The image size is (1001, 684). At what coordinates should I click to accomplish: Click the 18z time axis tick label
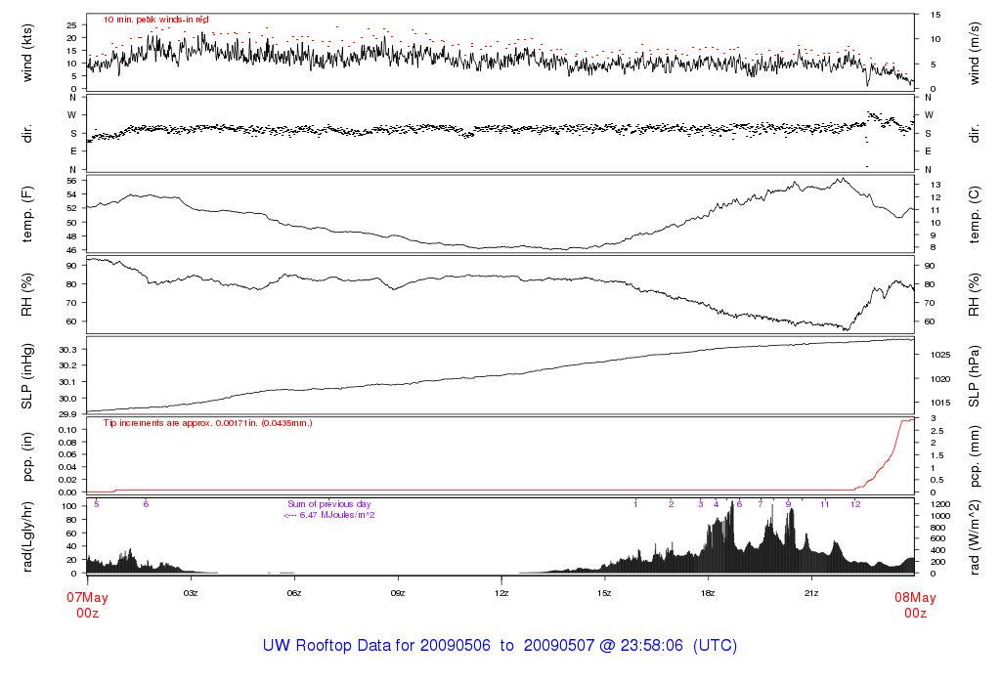(708, 592)
